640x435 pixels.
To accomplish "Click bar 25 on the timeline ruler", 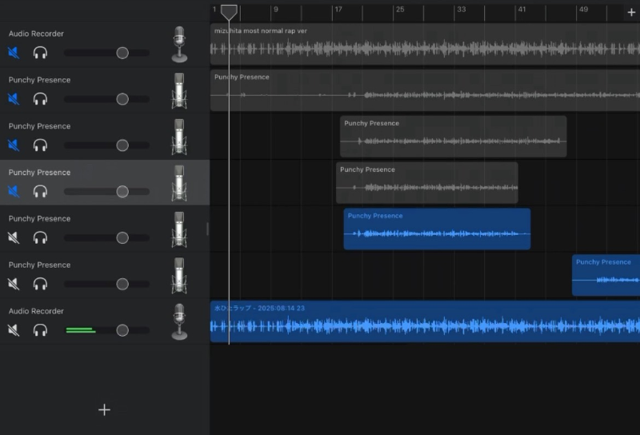I will tap(399, 11).
